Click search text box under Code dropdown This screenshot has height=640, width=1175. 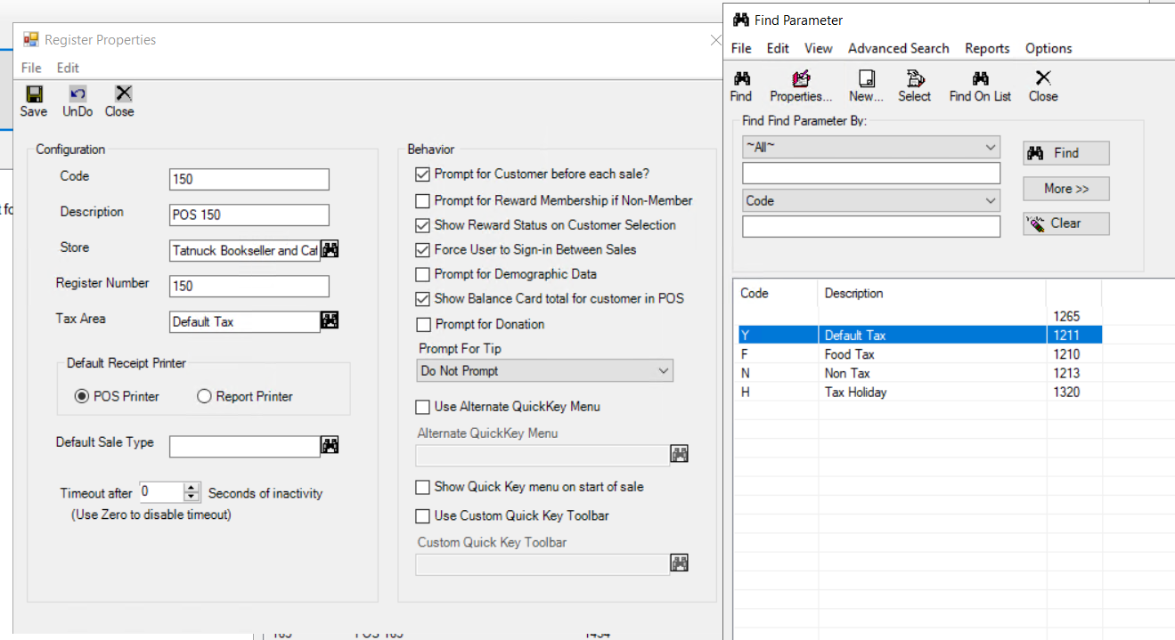(x=871, y=227)
